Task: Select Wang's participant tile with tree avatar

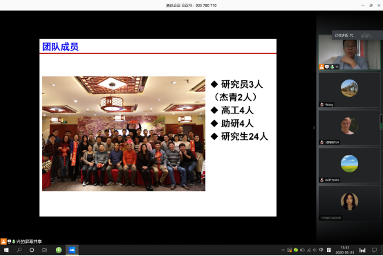Action: tap(350, 90)
